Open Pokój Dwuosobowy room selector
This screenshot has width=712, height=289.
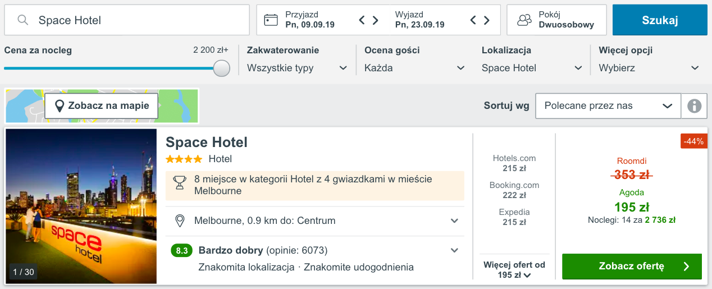click(556, 20)
